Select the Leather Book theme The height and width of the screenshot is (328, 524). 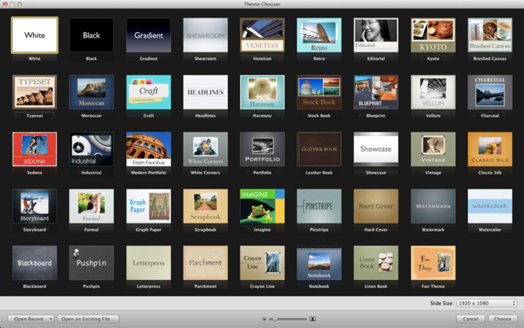click(x=319, y=149)
